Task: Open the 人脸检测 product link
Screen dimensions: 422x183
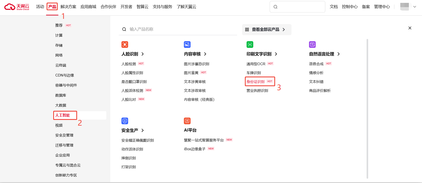Action: [129, 64]
